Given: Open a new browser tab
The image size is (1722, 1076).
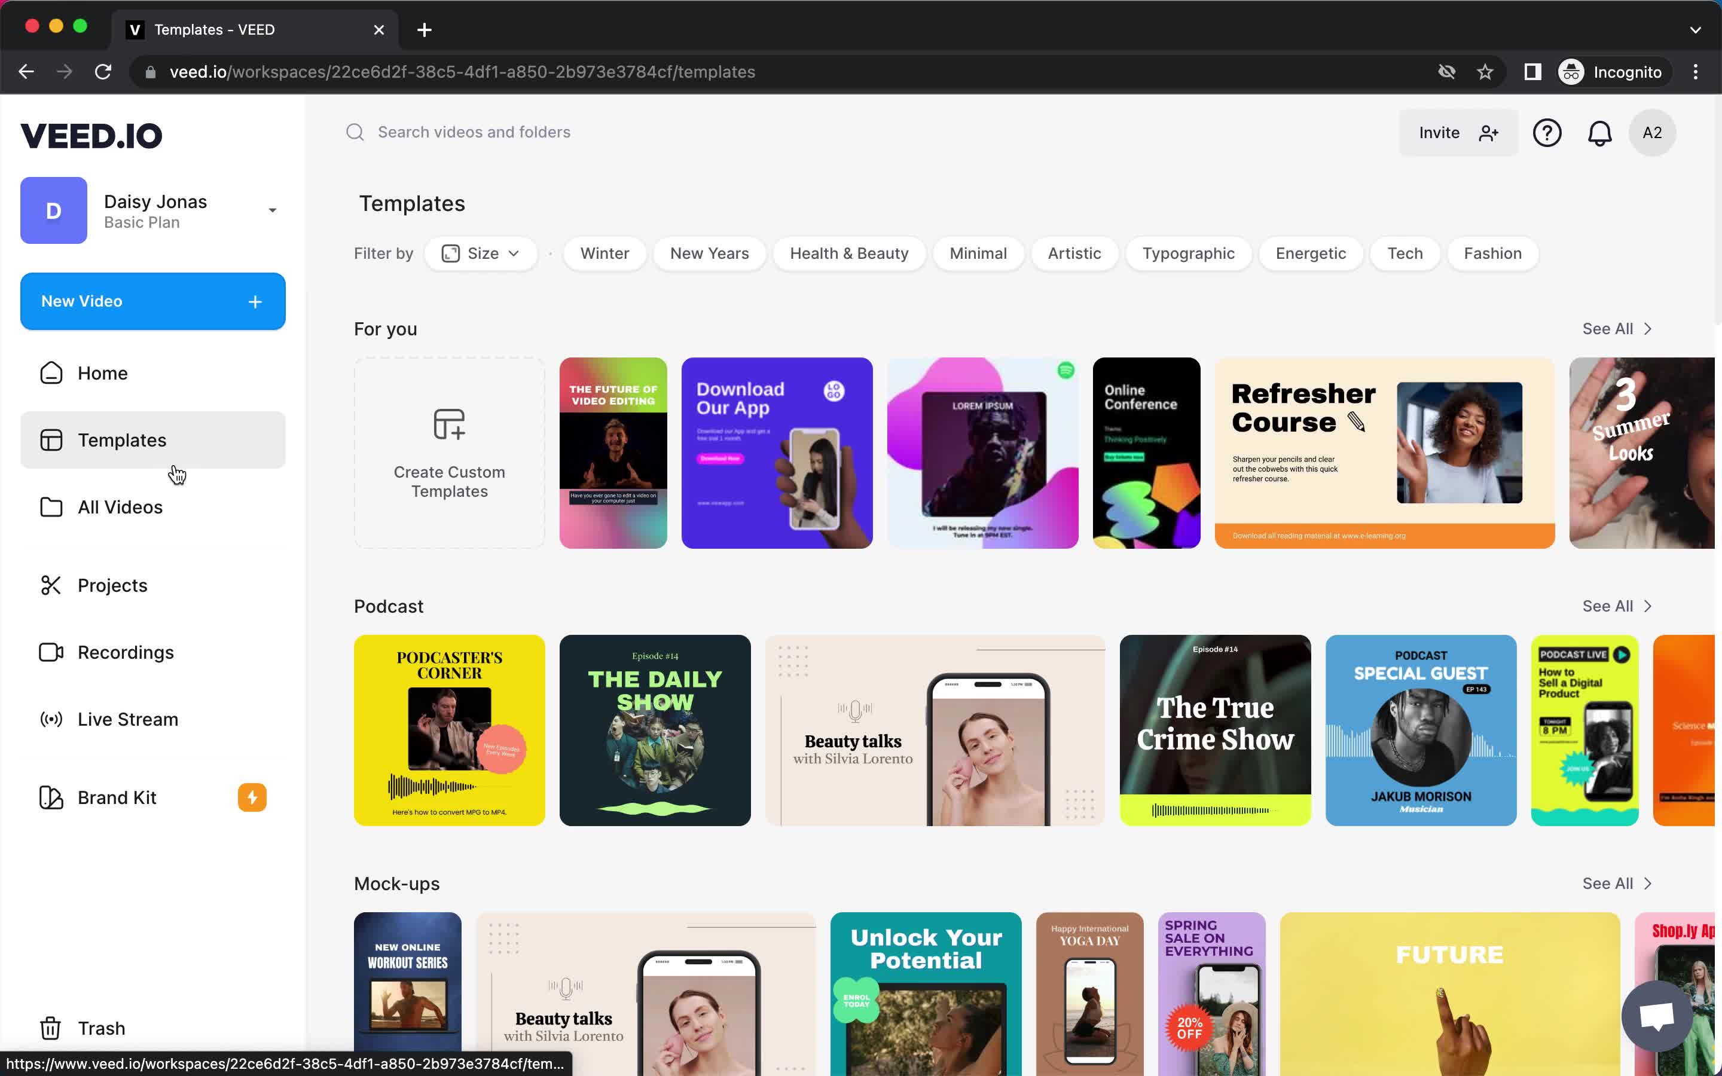Looking at the screenshot, I should pos(424,30).
